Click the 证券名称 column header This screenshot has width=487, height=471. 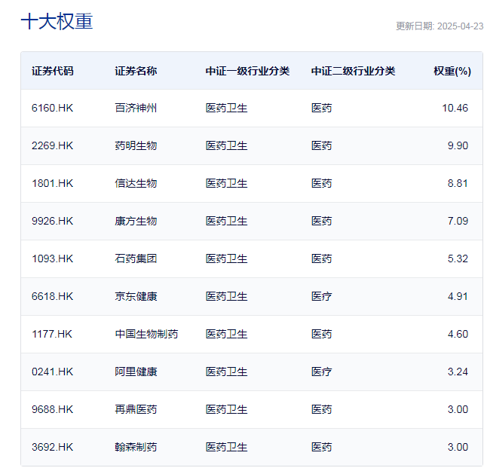[136, 71]
